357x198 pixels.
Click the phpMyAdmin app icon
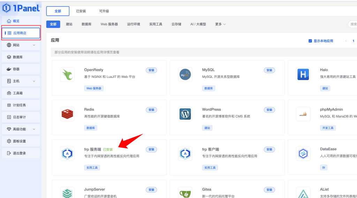pos(303,114)
